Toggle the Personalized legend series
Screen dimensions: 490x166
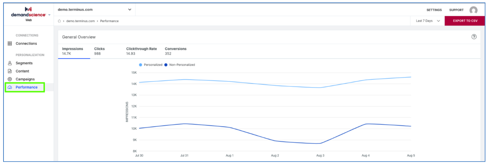[x=151, y=64]
